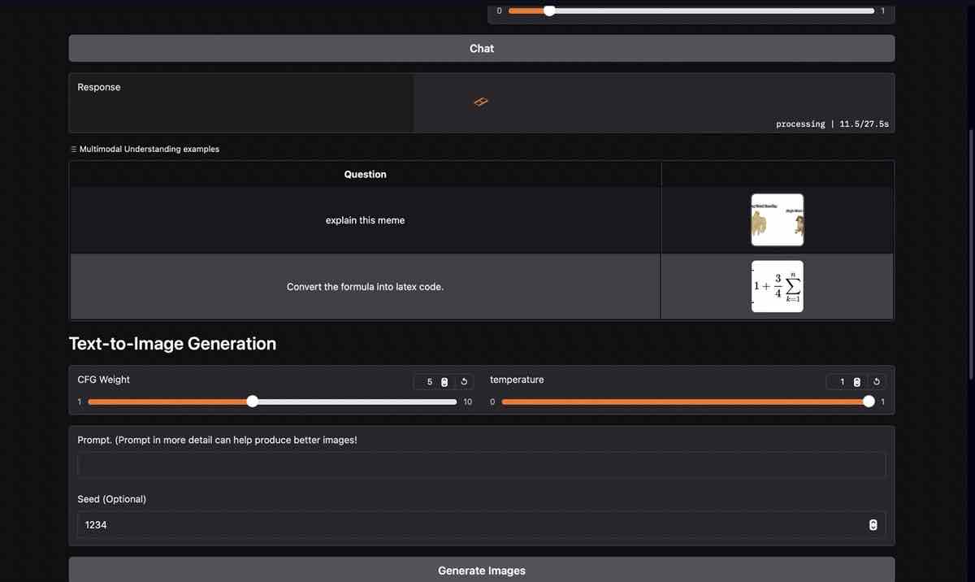Click the Text-to-Image Generation heading
The image size is (975, 582).
172,344
